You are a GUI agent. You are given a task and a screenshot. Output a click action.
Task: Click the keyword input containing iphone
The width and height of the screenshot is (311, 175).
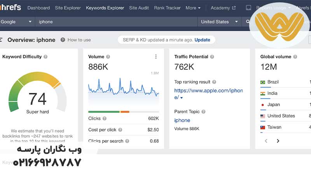tap(116, 22)
